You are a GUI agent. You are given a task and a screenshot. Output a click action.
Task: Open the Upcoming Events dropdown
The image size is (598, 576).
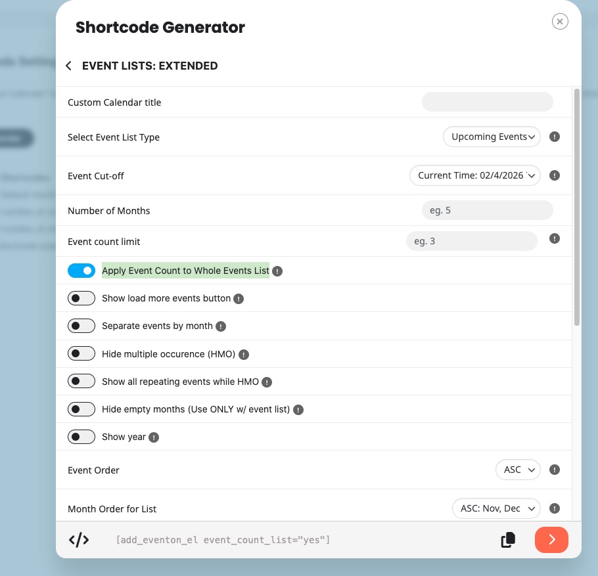click(x=492, y=137)
